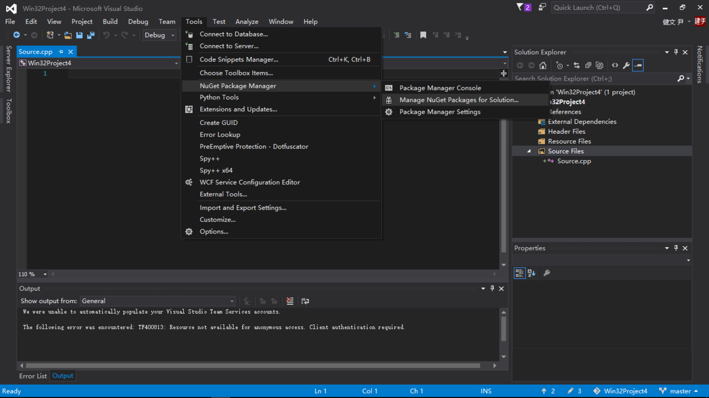The height and width of the screenshot is (398, 709).
Task: Select Manage NuGet Packages for Solution
Action: [x=459, y=100]
